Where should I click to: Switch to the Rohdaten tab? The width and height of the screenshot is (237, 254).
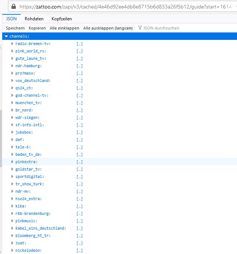tap(34, 18)
